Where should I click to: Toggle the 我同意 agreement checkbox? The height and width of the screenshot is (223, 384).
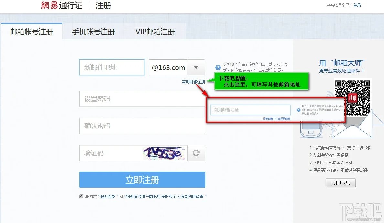81,196
